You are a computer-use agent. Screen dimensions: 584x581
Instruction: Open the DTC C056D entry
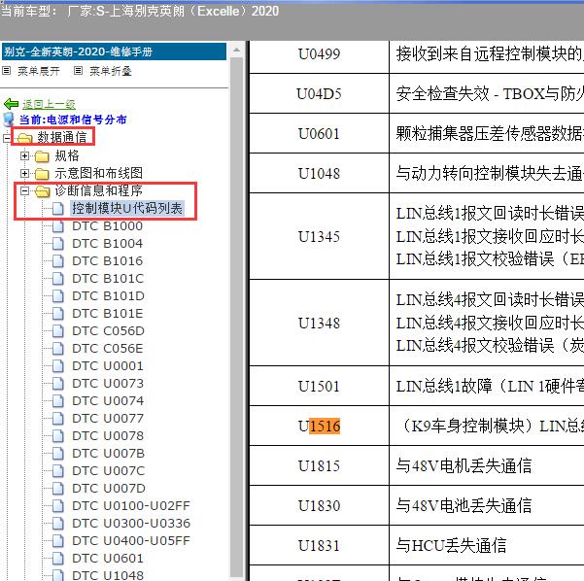tap(108, 331)
